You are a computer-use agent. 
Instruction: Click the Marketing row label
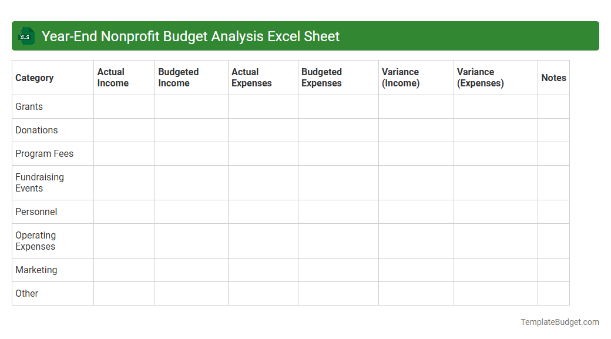(x=36, y=270)
